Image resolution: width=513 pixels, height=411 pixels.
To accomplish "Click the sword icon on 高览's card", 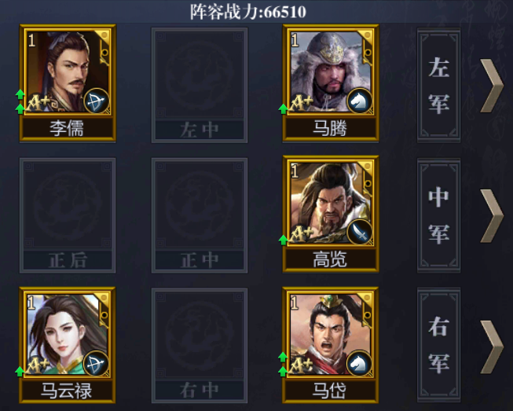I will pyautogui.click(x=360, y=232).
